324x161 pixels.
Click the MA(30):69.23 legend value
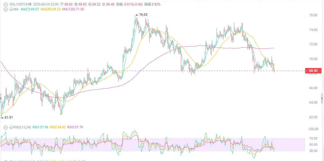[x=51, y=9]
